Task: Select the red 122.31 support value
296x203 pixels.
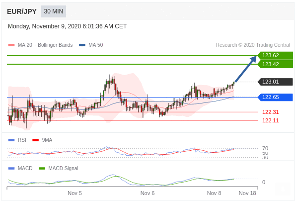Action: (270, 112)
